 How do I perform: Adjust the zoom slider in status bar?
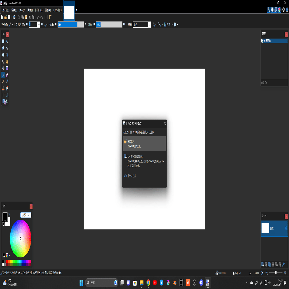click(276, 273)
